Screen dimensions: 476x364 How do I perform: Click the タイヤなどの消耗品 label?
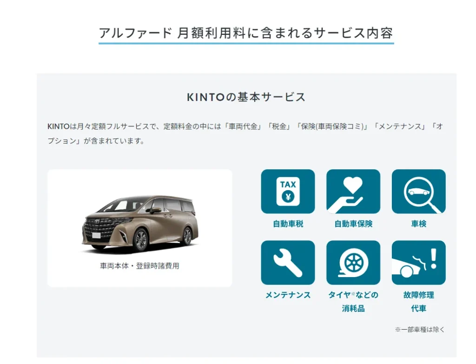pos(353,301)
